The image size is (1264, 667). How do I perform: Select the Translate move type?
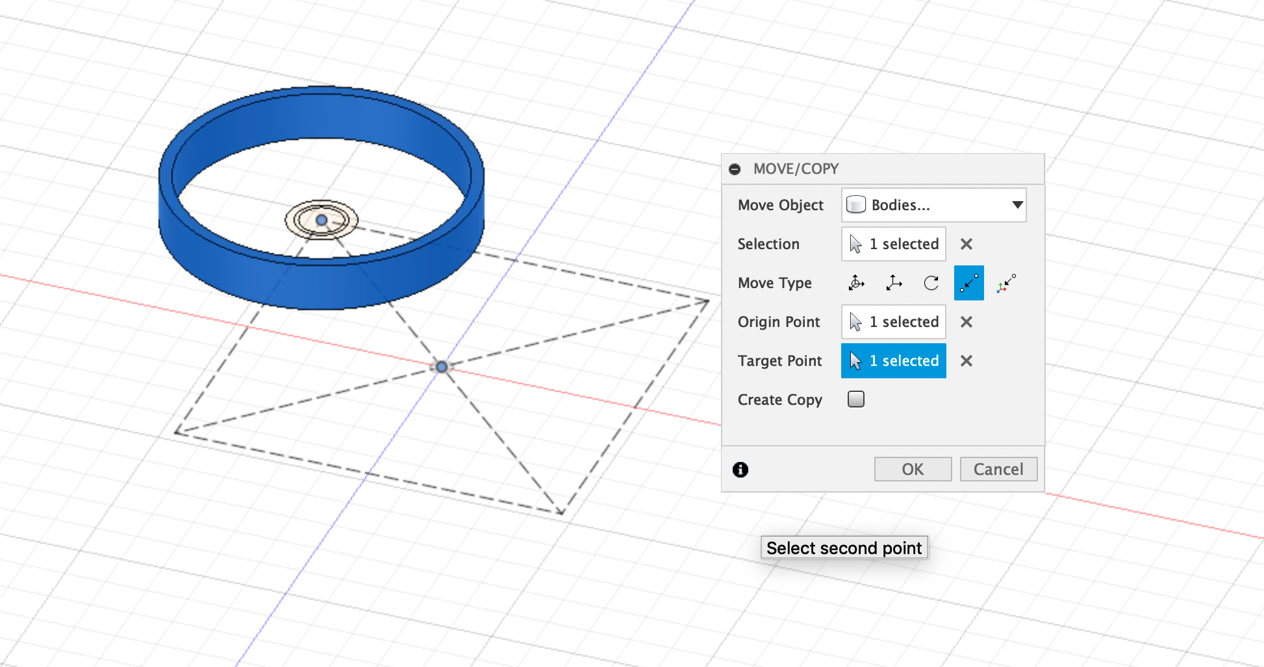(x=893, y=283)
